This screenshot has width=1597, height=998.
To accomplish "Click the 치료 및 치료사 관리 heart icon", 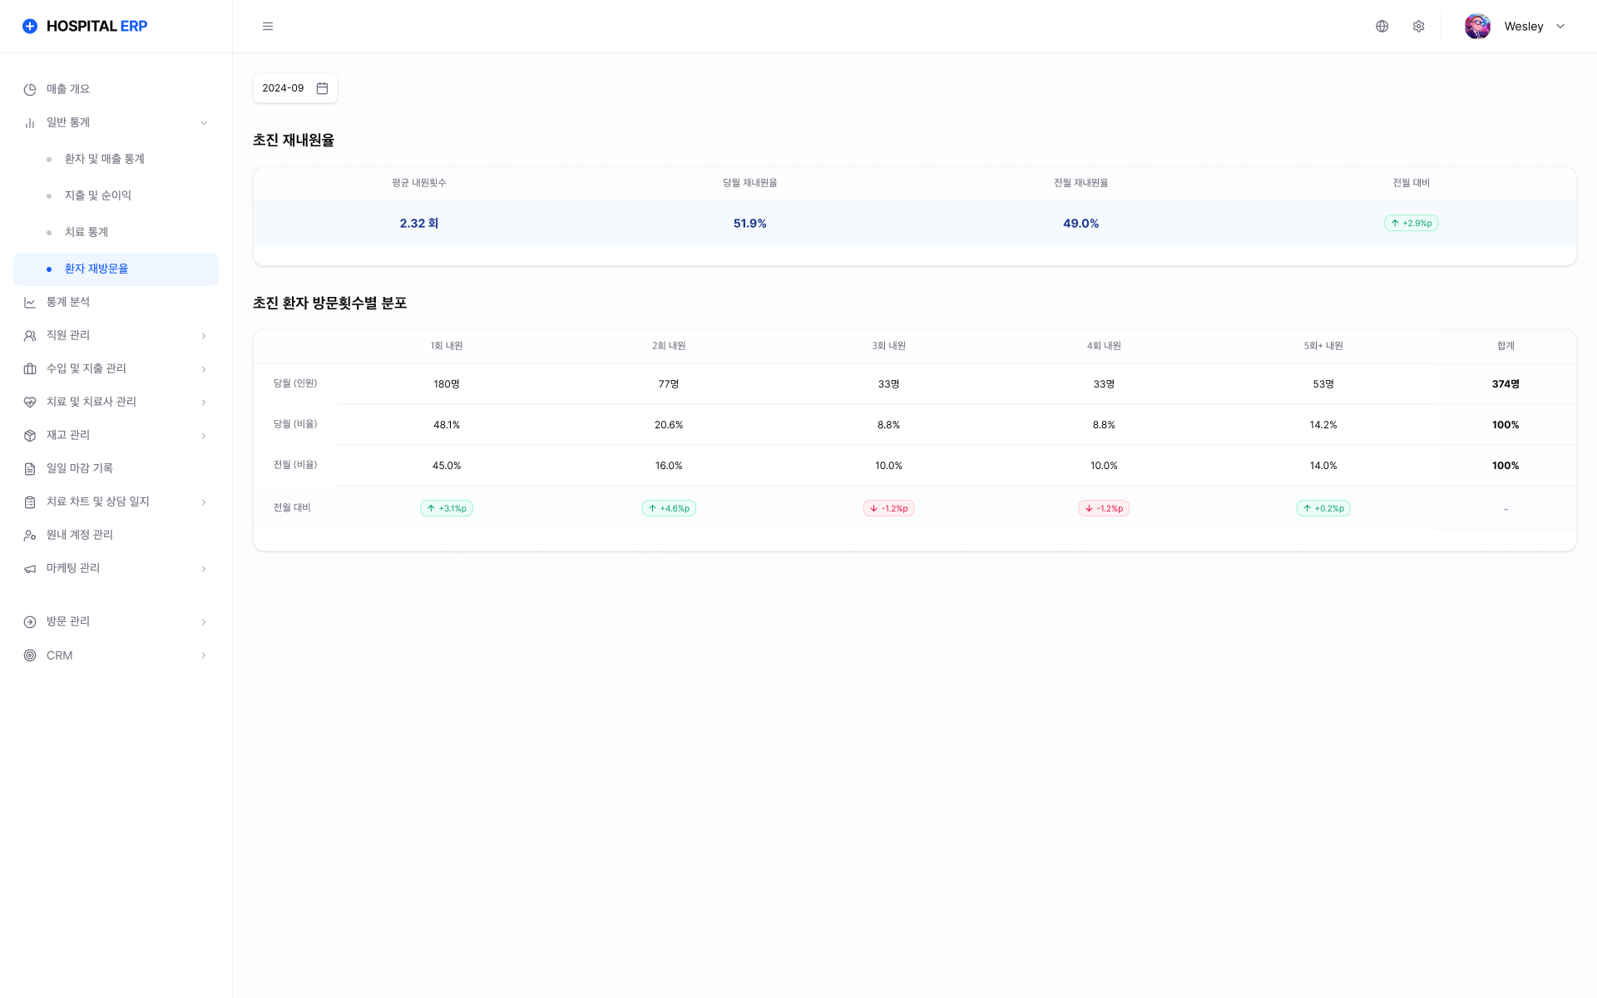I will (x=30, y=402).
